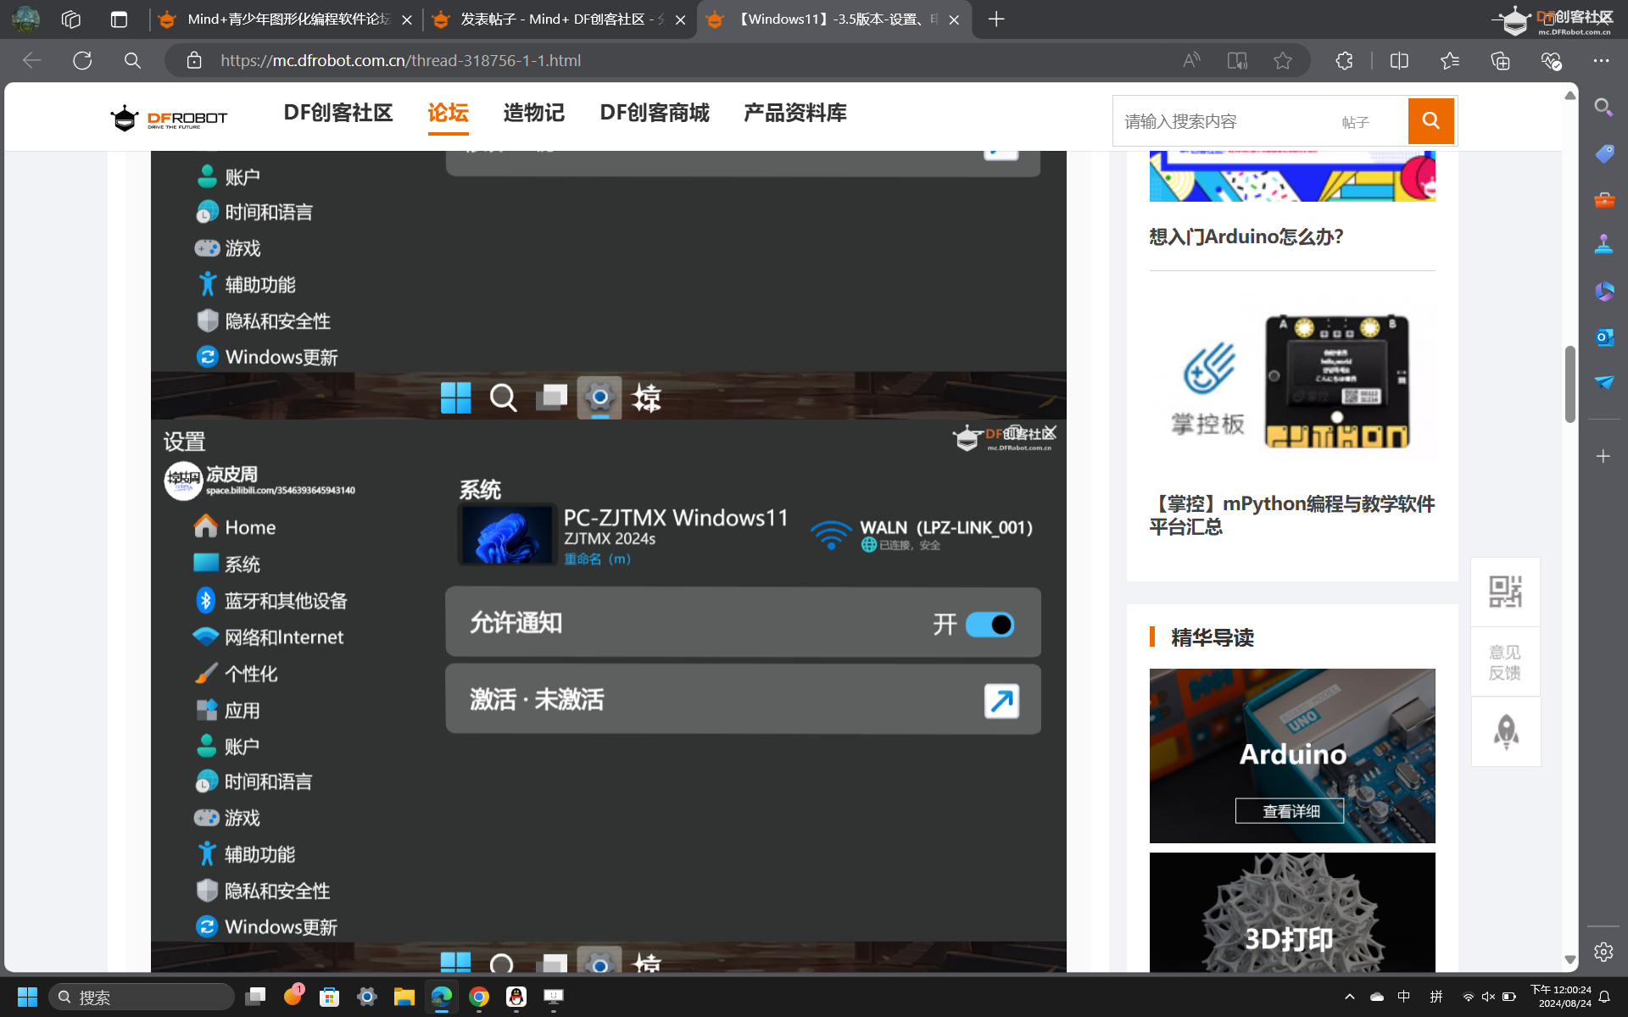Open Outlook icon in Edge sidebar
This screenshot has height=1017, width=1628.
(1603, 337)
